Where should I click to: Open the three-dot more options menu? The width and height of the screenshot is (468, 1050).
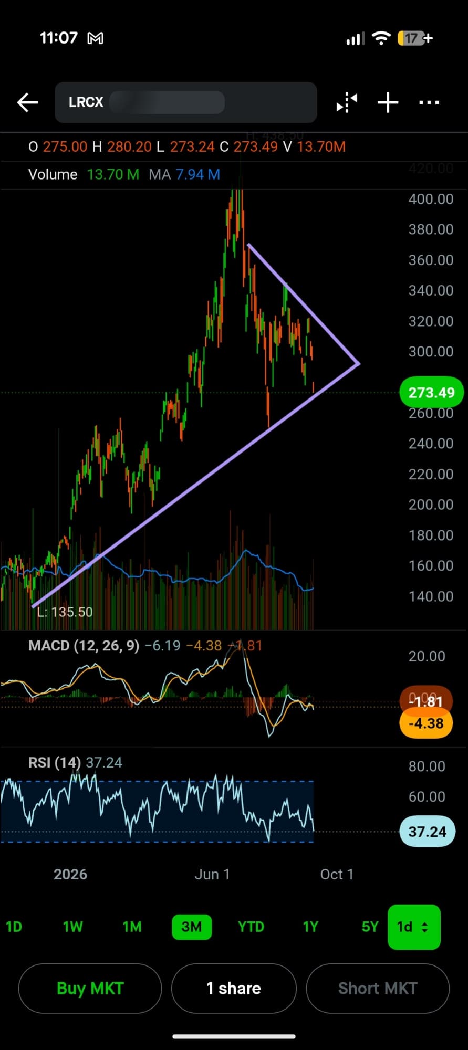(x=429, y=102)
